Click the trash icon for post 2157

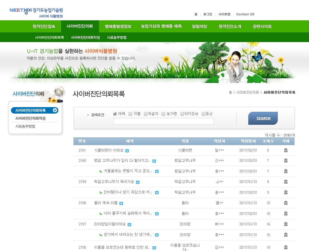click(x=286, y=224)
